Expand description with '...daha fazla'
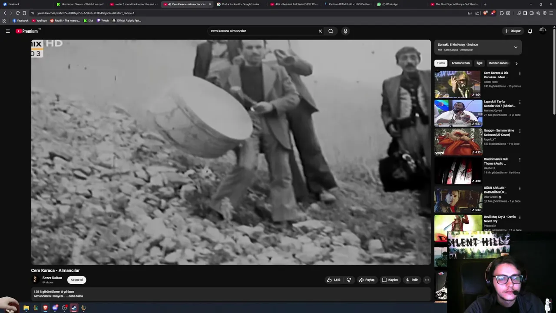 point(75,296)
